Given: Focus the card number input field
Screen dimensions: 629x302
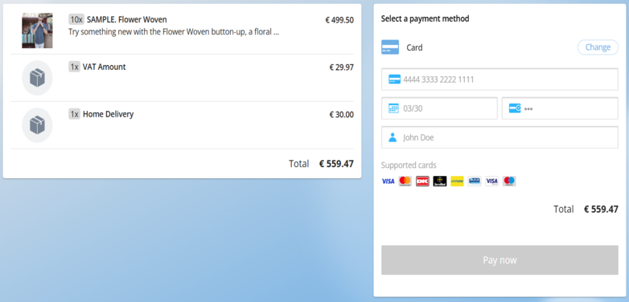Looking at the screenshot, I should tap(499, 80).
